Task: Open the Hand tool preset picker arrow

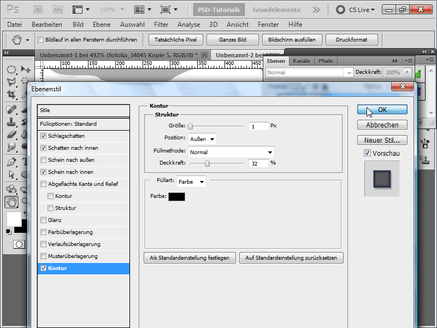Action: 27,40
